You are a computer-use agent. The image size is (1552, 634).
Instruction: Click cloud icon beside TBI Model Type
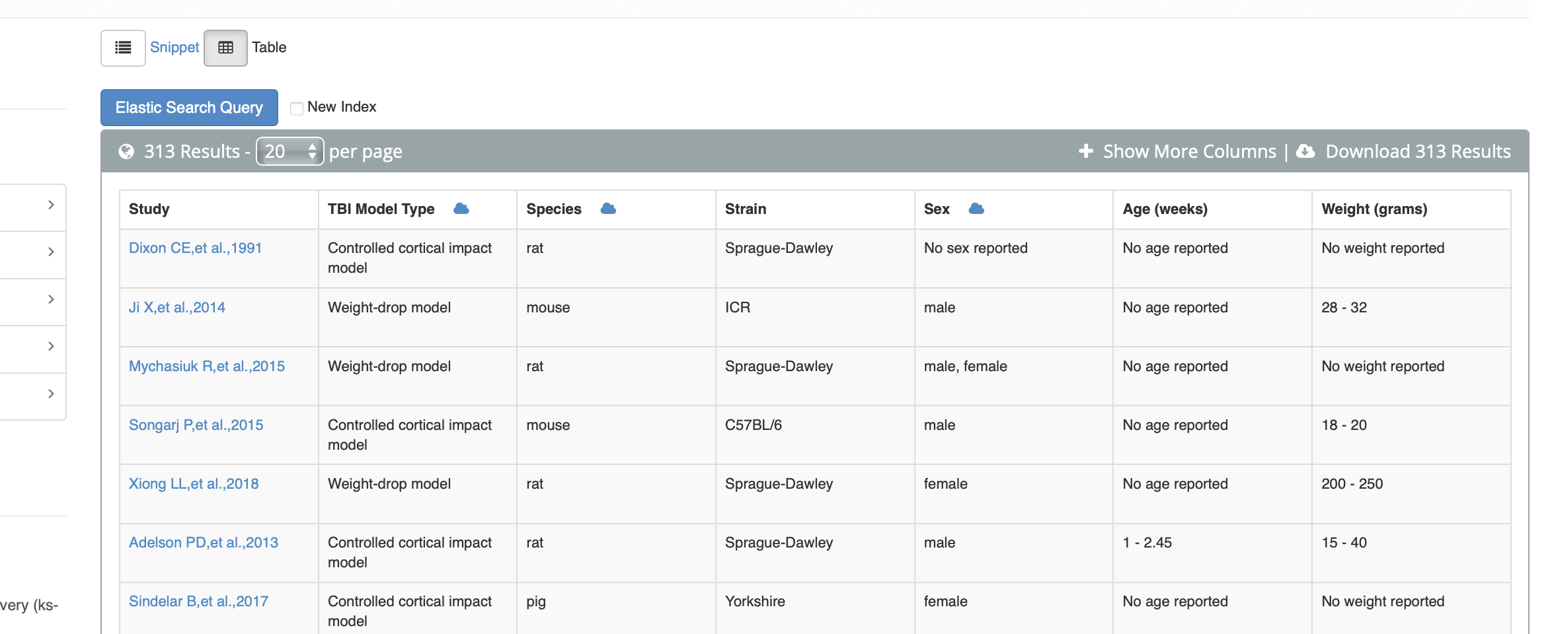(x=461, y=209)
